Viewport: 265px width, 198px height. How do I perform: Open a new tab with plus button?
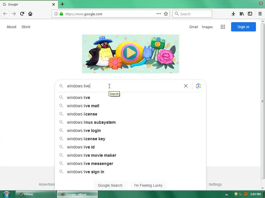[62, 4]
